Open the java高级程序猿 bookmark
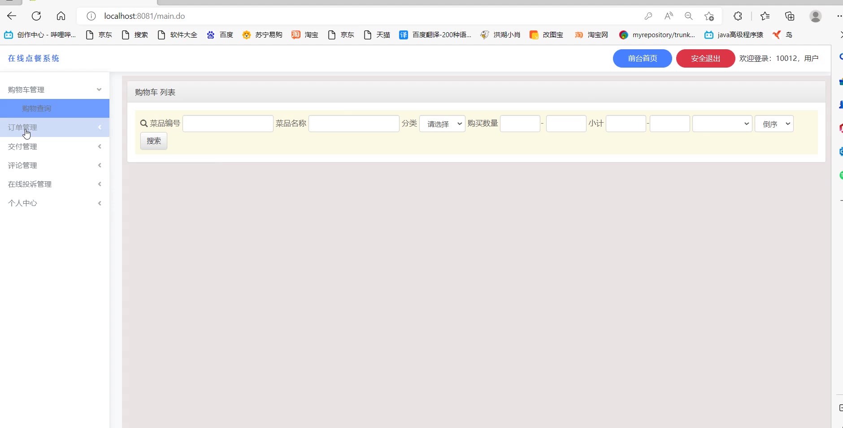843x428 pixels. pos(734,35)
